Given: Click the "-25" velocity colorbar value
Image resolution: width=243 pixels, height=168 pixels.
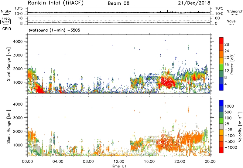Looking at the screenshot, I should tap(228, 130).
